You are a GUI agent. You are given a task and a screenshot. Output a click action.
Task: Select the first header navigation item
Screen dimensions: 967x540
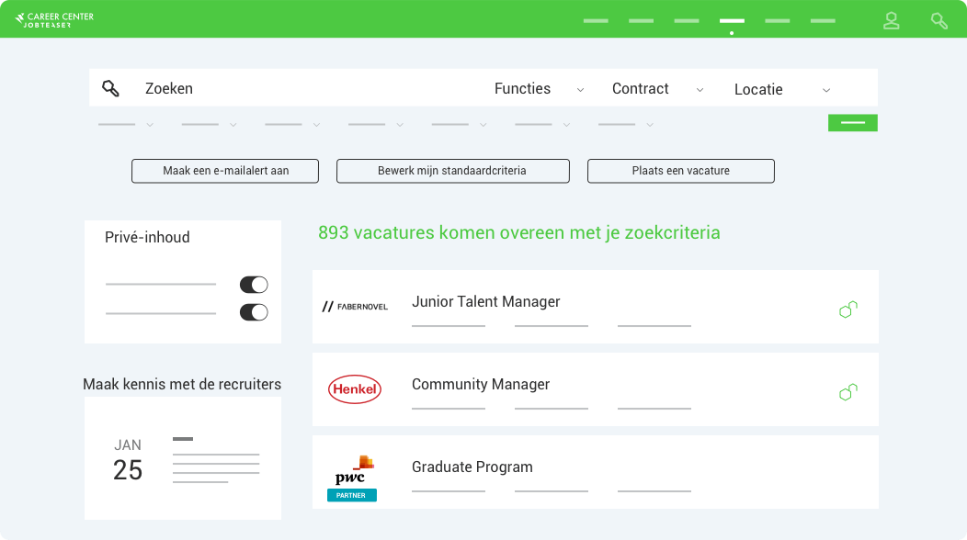pos(596,21)
